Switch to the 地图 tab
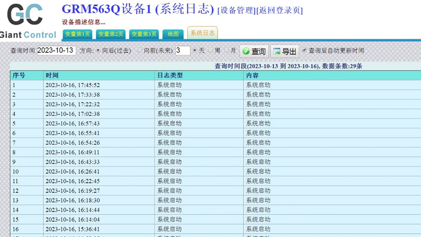Image resolution: width=421 pixels, height=237 pixels. point(173,34)
